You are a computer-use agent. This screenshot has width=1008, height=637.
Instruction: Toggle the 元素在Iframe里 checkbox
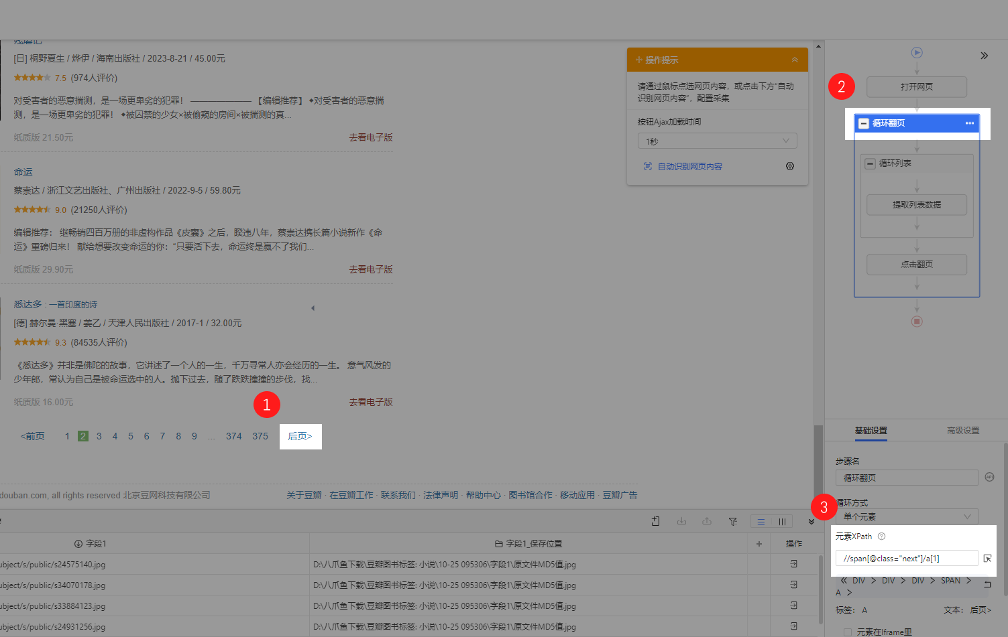(848, 632)
